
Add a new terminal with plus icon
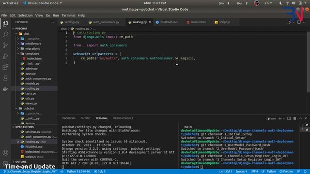point(280,118)
